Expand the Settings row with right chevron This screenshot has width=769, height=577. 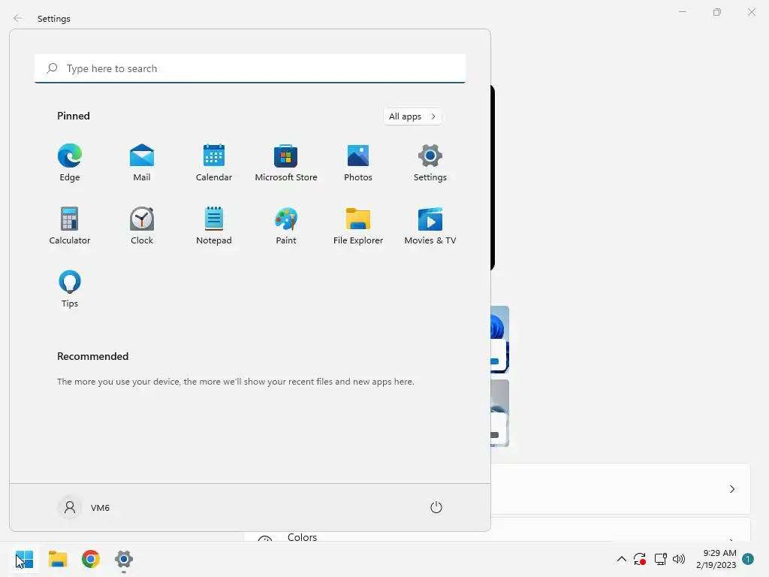click(732, 488)
